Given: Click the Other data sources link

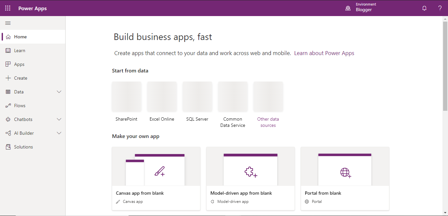Looking at the screenshot, I should pyautogui.click(x=268, y=122).
